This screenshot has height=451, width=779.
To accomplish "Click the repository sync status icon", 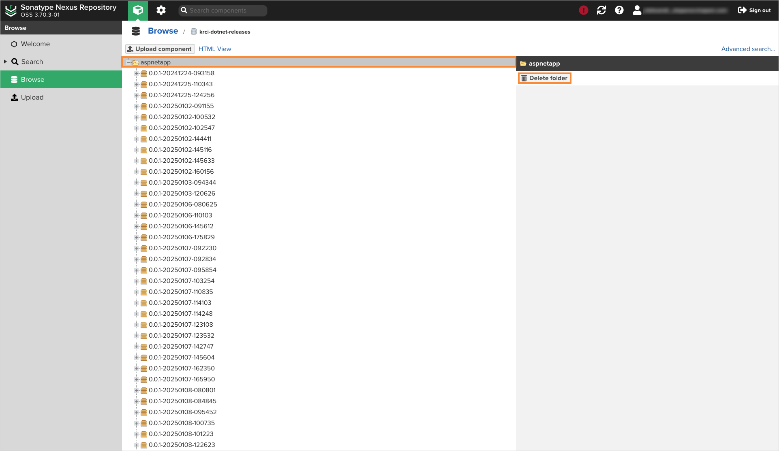I will (x=601, y=10).
